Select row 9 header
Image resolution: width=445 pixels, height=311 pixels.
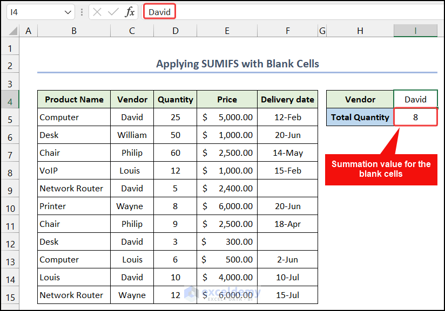coord(10,189)
